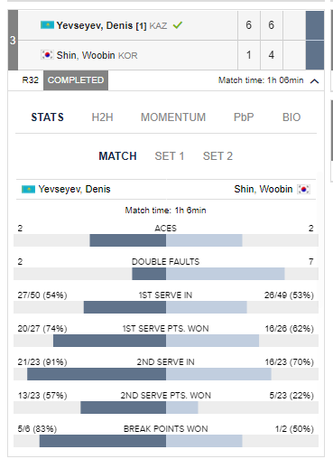
Task: Click the BREAK POINTS WON bar
Action: pyautogui.click(x=166, y=441)
